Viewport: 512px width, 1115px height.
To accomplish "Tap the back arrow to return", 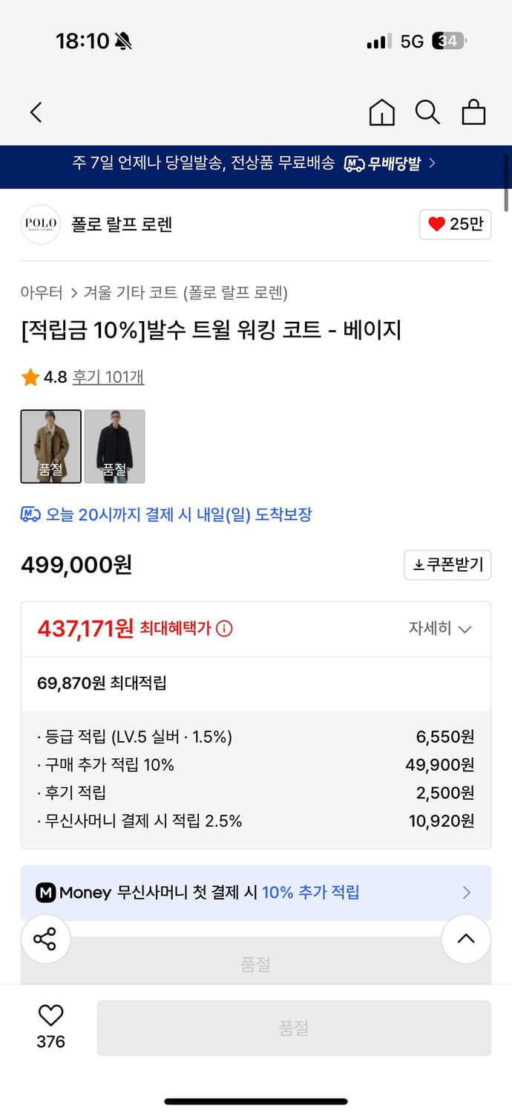I will point(35,112).
